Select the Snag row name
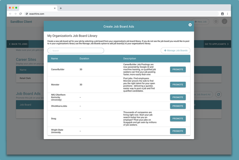This screenshot has height=160, width=239. point(54,119)
